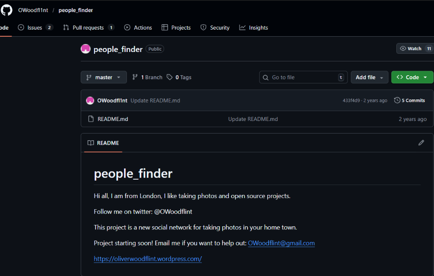Click the commit history clock icon

coord(397,100)
